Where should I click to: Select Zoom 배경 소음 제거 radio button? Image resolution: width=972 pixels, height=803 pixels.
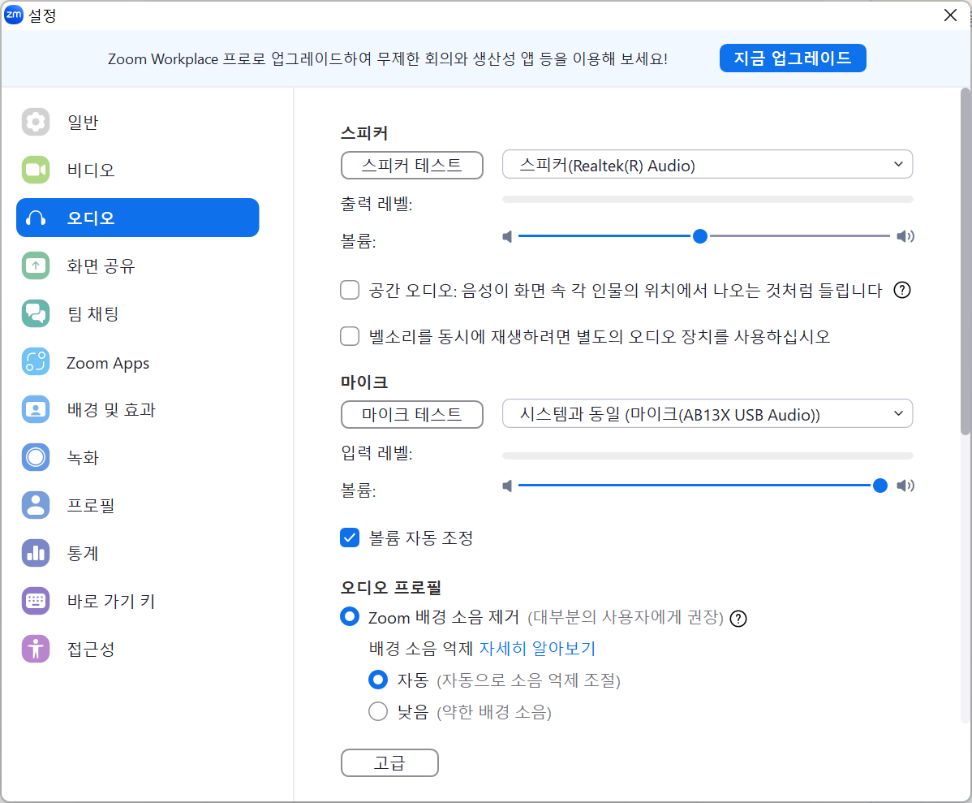pyautogui.click(x=350, y=617)
